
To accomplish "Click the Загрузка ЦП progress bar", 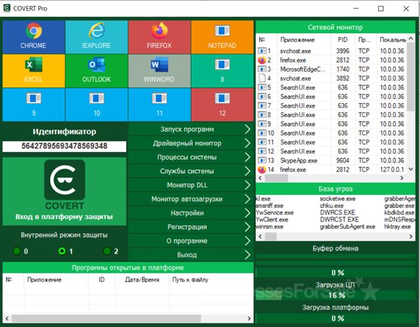I will pyautogui.click(x=337, y=296).
